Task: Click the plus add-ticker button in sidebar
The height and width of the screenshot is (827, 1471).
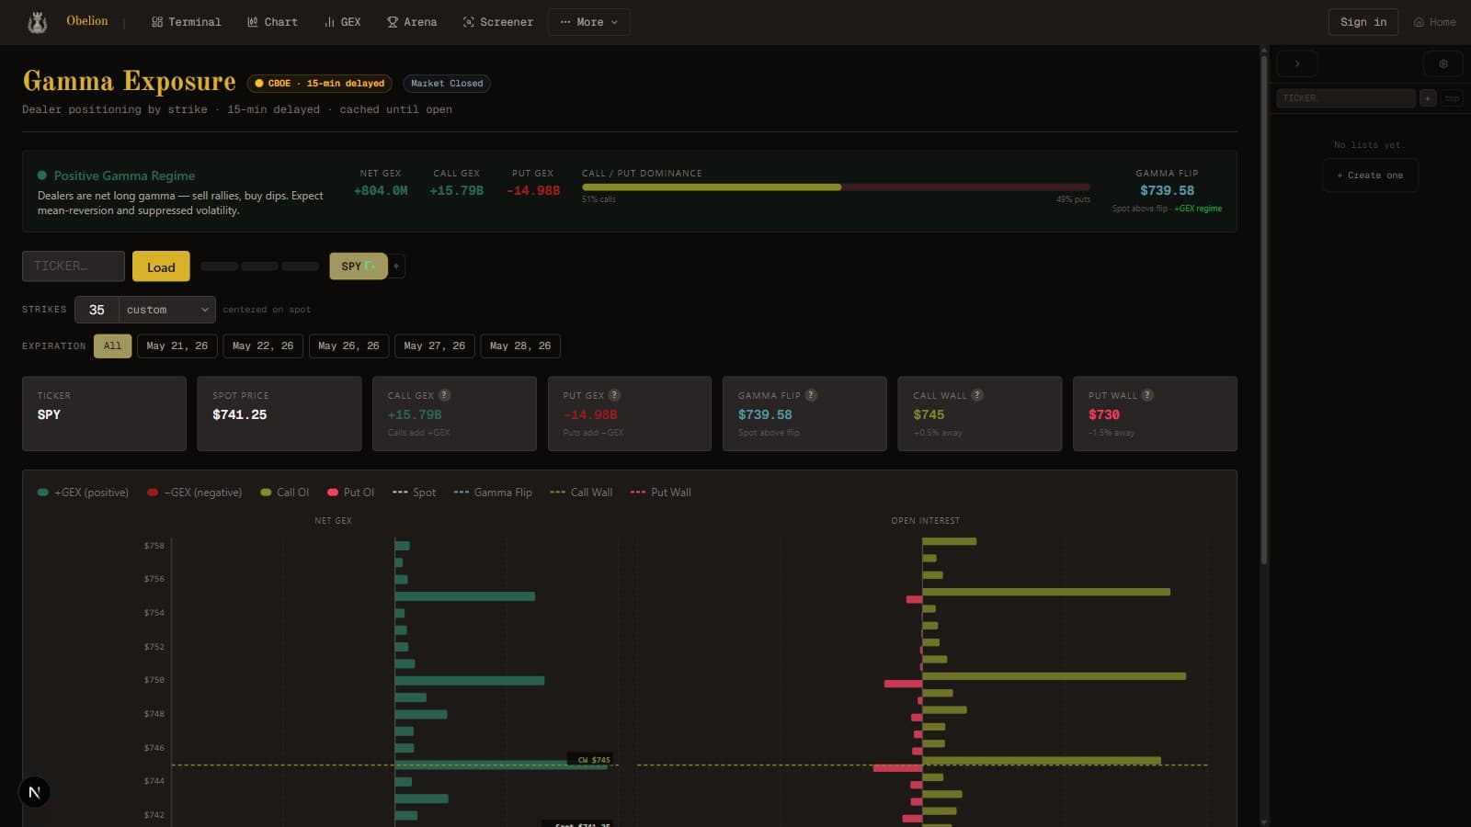Action: tap(1428, 97)
